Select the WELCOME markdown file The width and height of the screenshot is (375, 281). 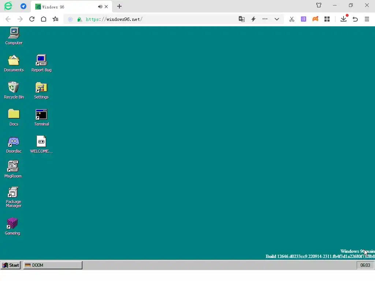(x=41, y=145)
